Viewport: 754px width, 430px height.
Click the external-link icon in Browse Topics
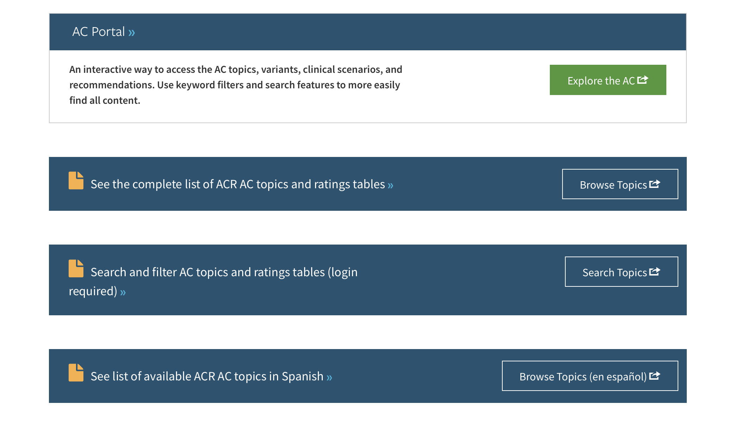click(x=654, y=184)
